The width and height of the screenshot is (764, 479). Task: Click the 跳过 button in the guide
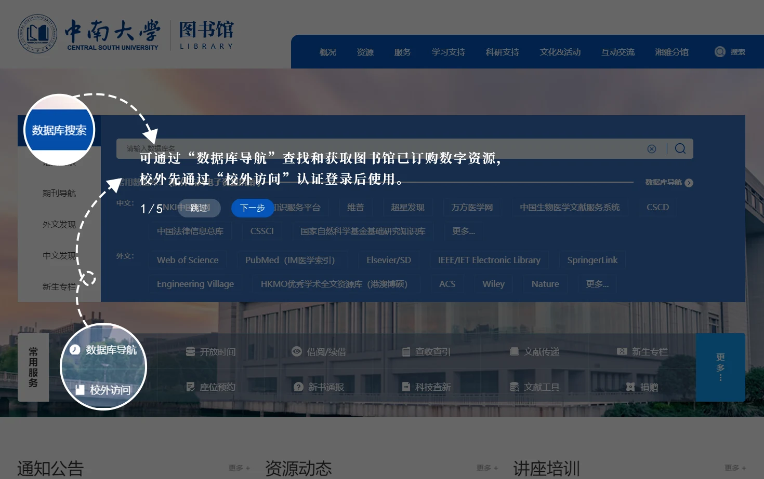(x=199, y=208)
